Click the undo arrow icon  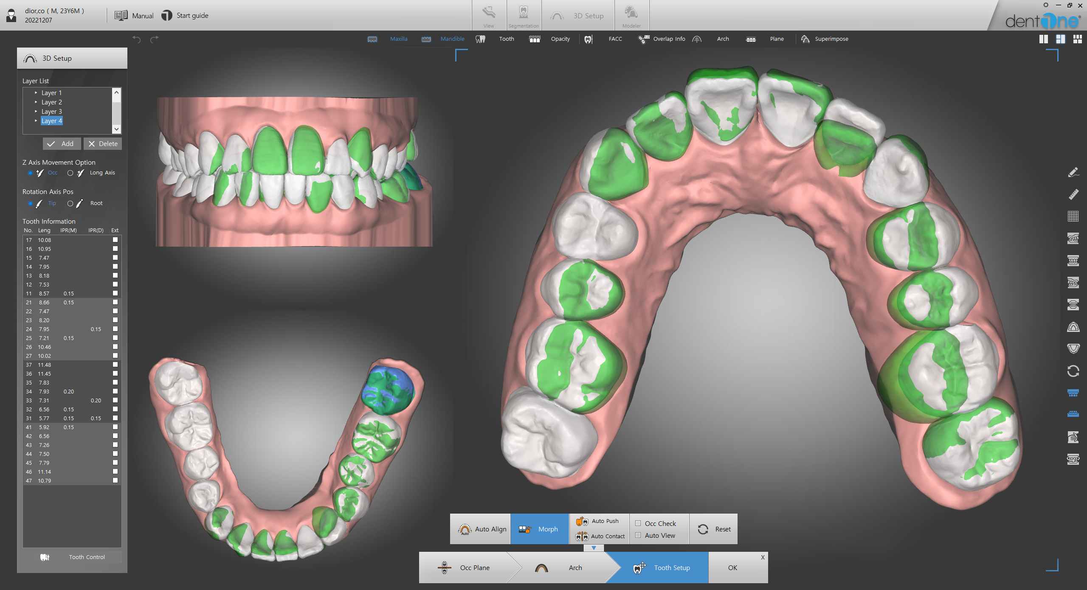click(136, 39)
